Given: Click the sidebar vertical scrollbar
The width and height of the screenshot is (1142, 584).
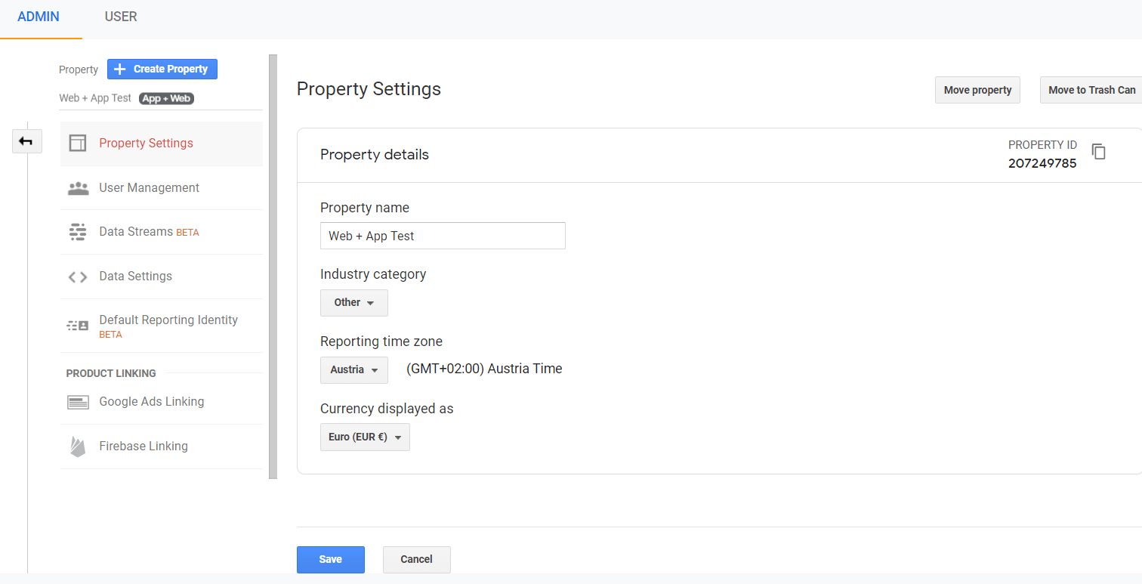Looking at the screenshot, I should coord(273,266).
